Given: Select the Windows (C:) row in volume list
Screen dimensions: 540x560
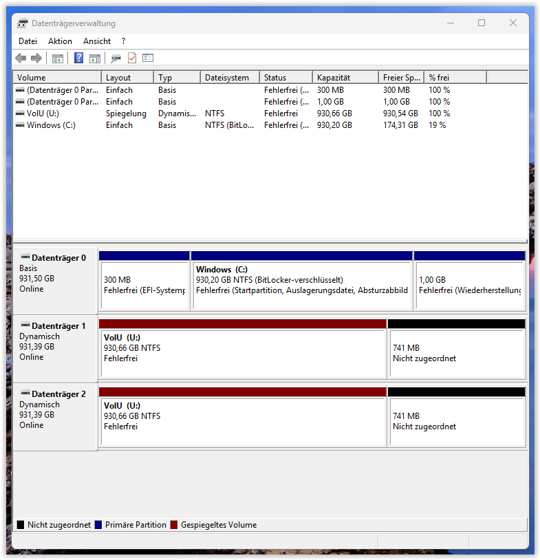Looking at the screenshot, I should [50, 125].
